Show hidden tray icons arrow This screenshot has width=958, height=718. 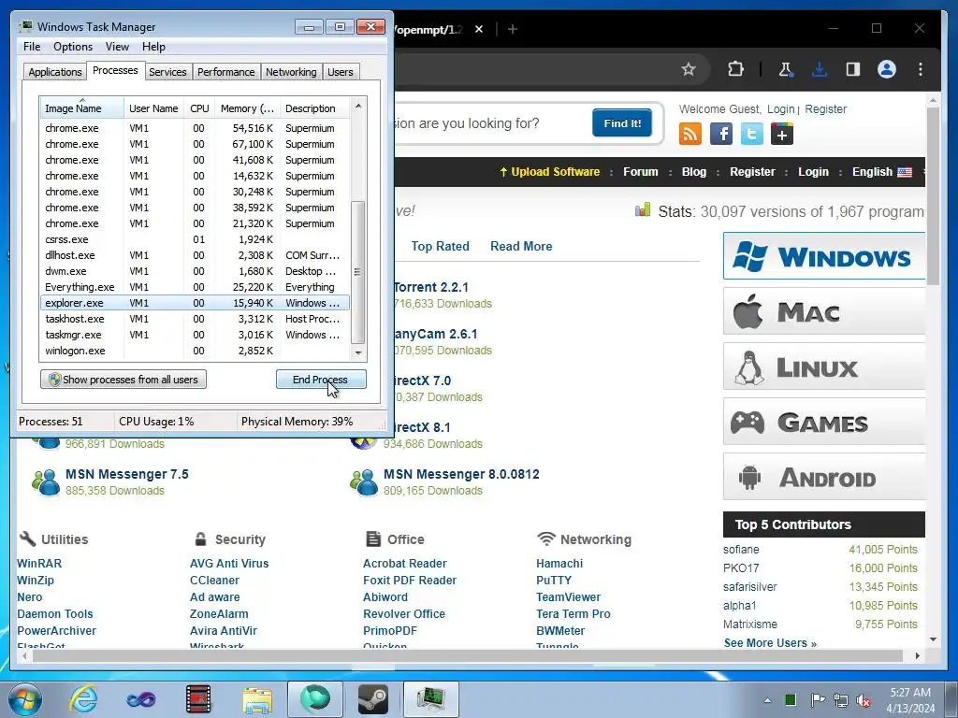point(767,700)
